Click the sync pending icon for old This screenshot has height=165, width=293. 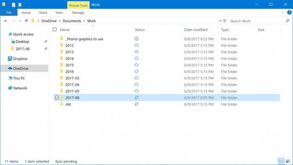pyautogui.click(x=137, y=104)
